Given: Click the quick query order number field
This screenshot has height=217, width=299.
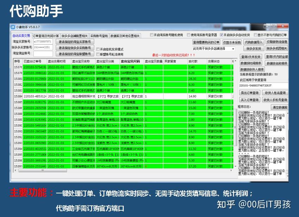Looking at the screenshot, I should tap(263, 86).
